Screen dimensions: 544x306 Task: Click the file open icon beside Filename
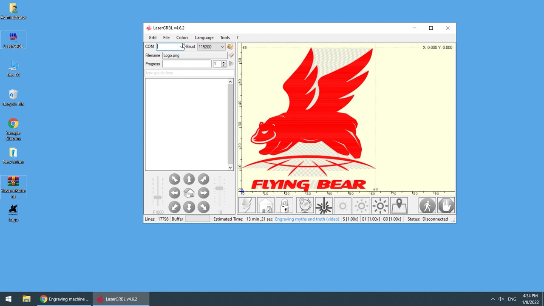[231, 55]
